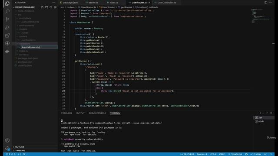Open the Manage gear icon
Viewport: 278px width, 156px height.
click(7, 148)
